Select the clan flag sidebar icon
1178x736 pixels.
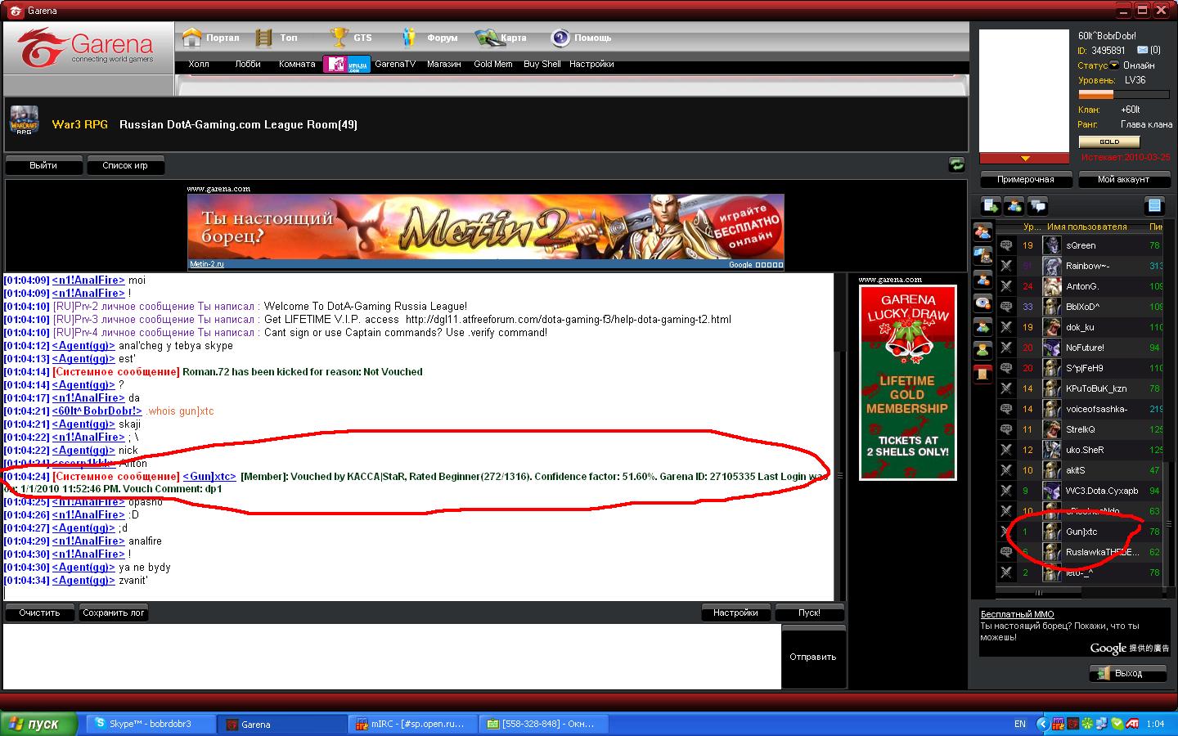982,256
